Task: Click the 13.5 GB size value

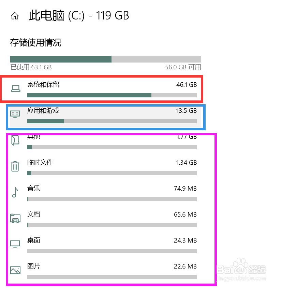Action: [x=187, y=111]
